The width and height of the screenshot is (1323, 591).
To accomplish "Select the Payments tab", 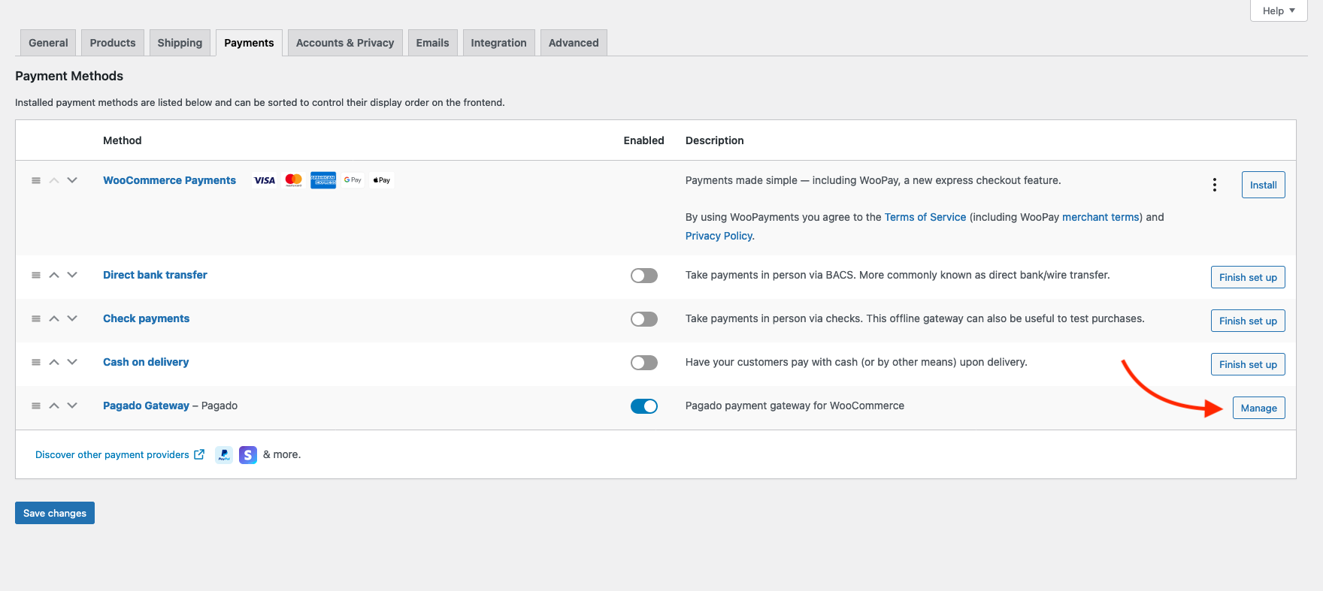I will coord(249,43).
